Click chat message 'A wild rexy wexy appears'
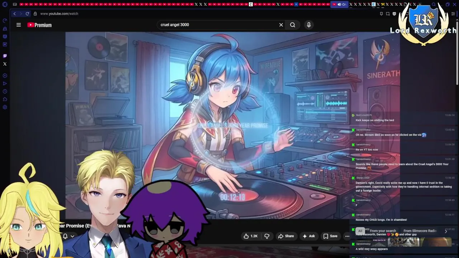 pos(372,249)
